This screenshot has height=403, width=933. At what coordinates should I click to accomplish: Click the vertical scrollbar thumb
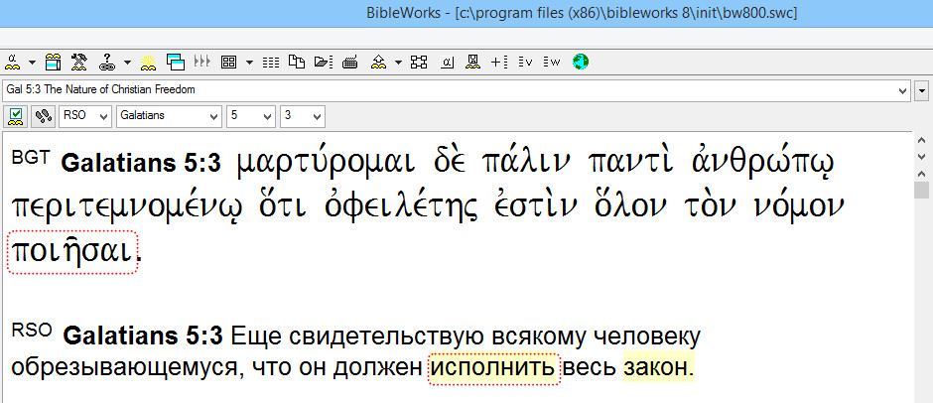pyautogui.click(x=921, y=190)
